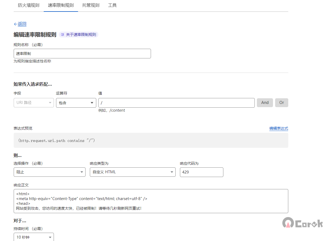Click the 返回 back link
This screenshot has height=241, width=336.
tap(22, 24)
